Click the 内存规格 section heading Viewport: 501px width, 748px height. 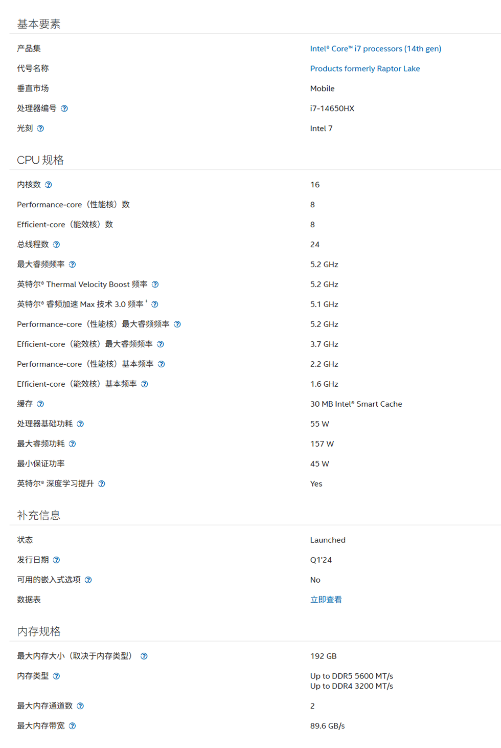39,631
